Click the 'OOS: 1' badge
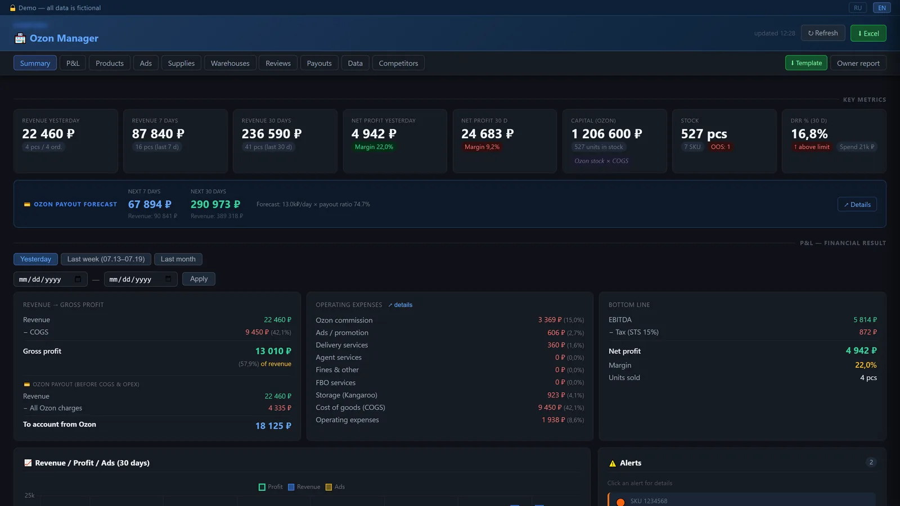Screen dimensions: 900x506 (721, 147)
